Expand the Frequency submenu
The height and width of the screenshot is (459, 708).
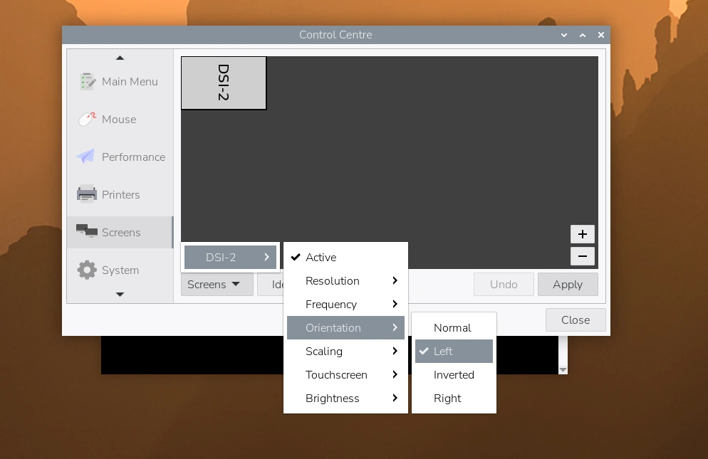click(x=345, y=304)
